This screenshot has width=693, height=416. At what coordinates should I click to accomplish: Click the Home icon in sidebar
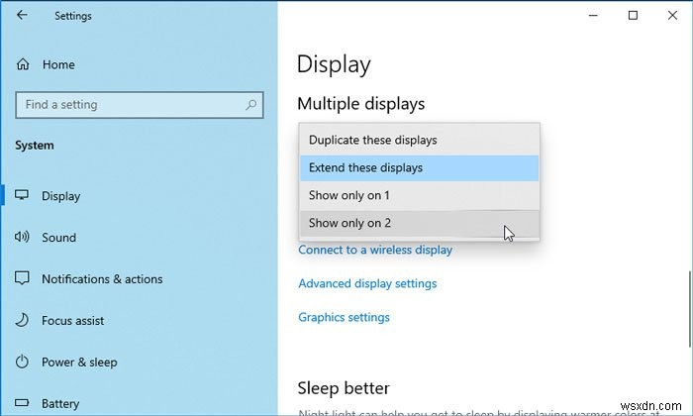(x=22, y=64)
